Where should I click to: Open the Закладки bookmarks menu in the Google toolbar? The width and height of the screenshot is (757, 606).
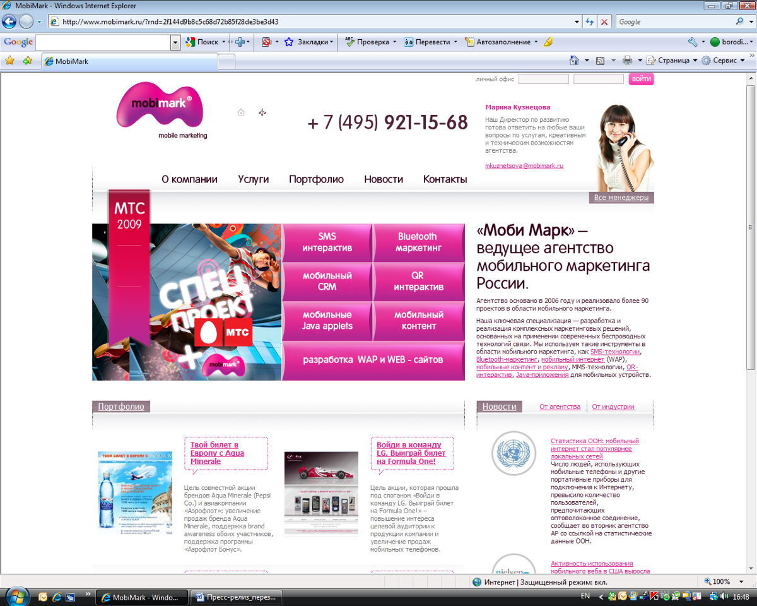[308, 42]
